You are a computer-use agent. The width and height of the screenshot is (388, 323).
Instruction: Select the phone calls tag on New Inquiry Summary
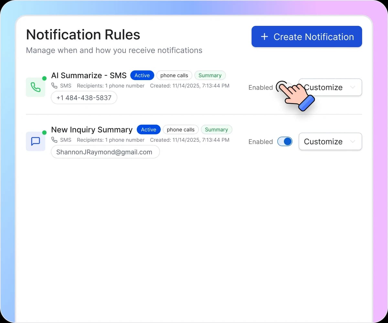click(180, 130)
